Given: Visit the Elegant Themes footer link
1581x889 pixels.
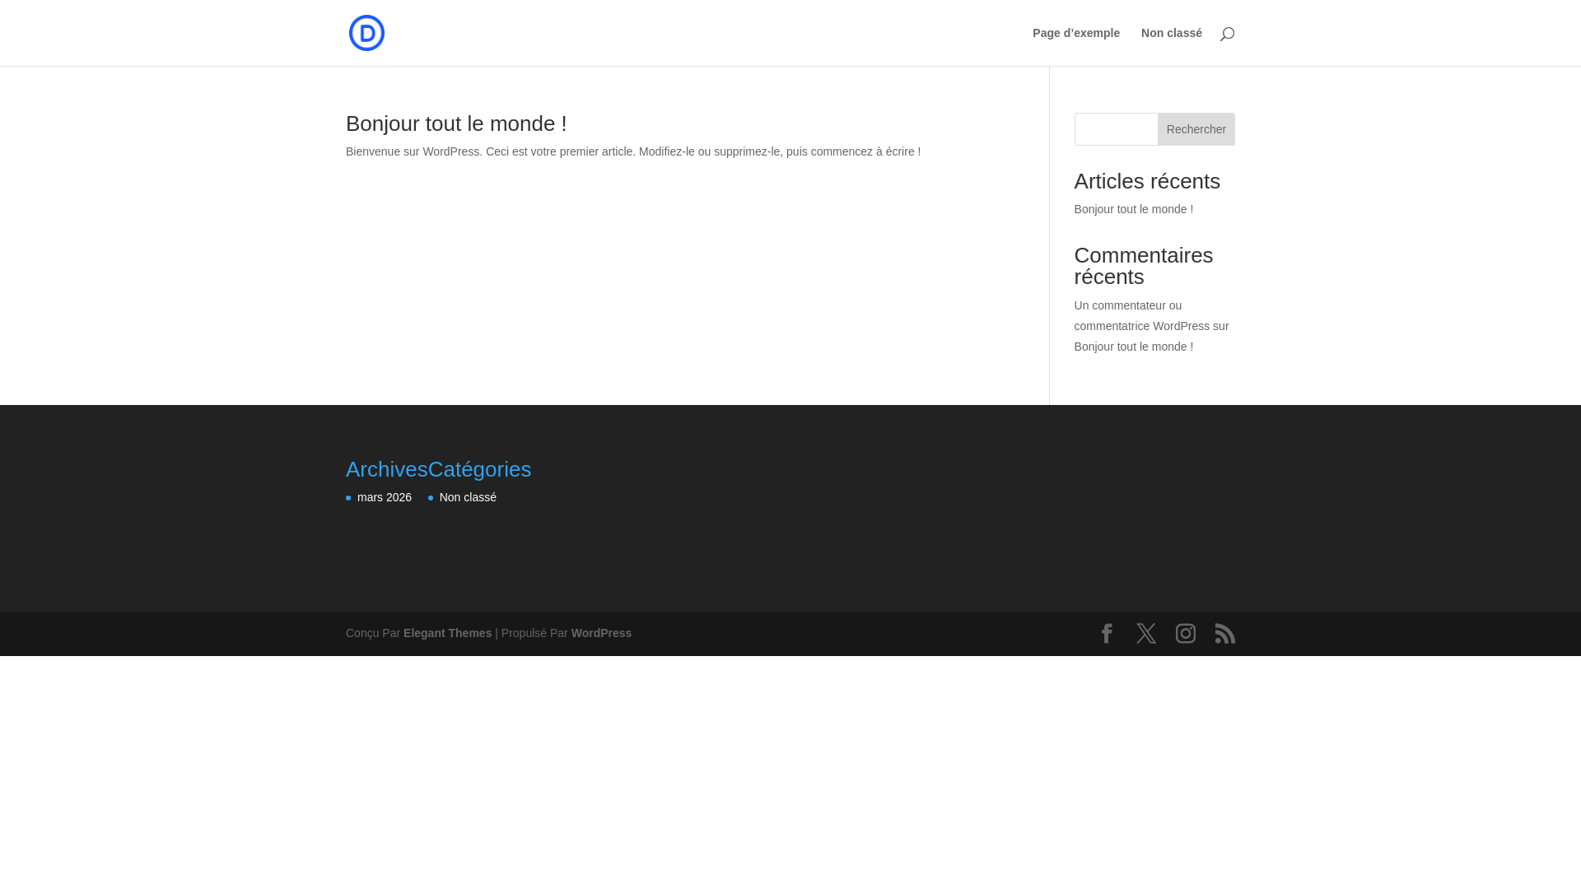Looking at the screenshot, I should tap(447, 633).
